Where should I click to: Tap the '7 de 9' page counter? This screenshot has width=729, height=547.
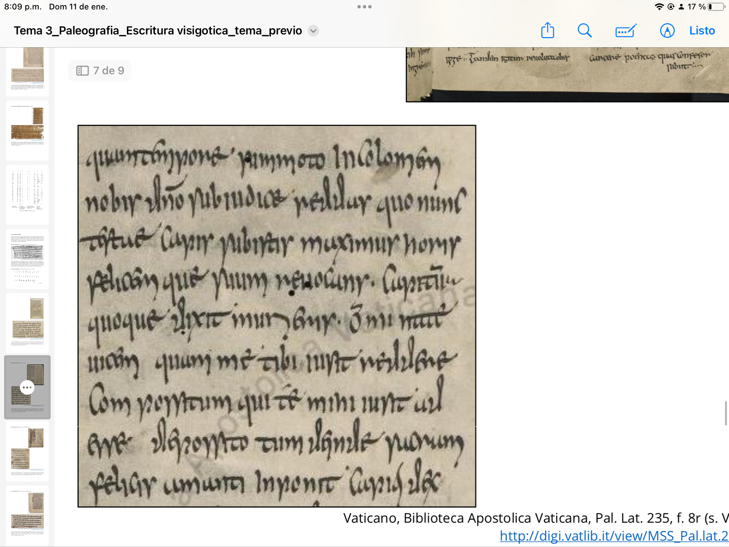click(x=109, y=71)
